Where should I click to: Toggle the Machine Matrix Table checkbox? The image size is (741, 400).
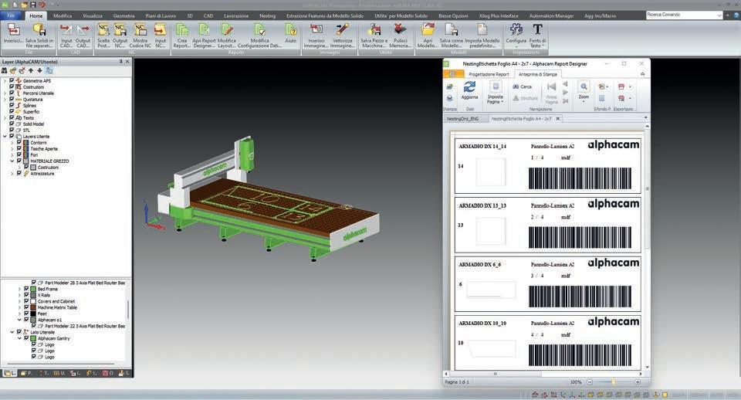[27, 307]
